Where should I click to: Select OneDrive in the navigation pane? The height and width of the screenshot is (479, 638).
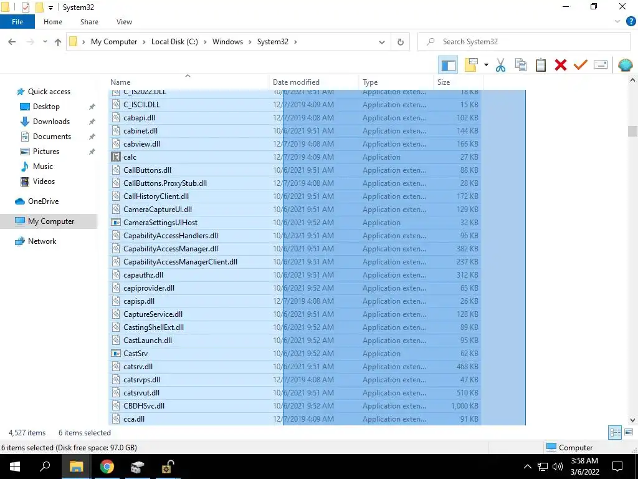click(x=43, y=201)
